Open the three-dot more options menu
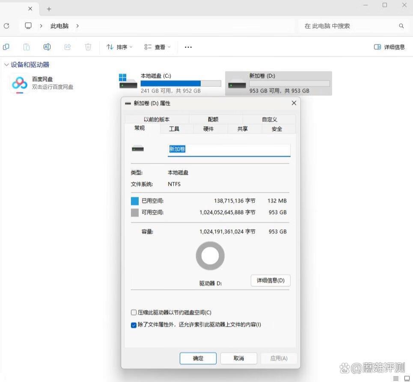 [x=188, y=47]
